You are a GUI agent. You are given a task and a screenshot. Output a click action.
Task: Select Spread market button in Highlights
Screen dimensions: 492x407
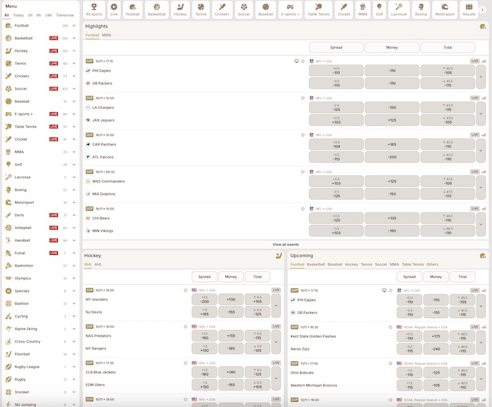(336, 47)
